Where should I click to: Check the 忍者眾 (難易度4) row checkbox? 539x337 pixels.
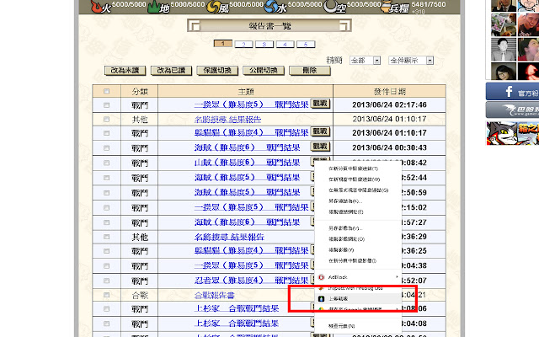107,281
